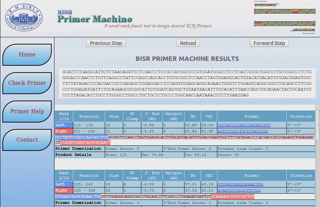Click Size cell 19 in Rank 2
Viewport: 320px width, 207px height.
tap(114, 184)
